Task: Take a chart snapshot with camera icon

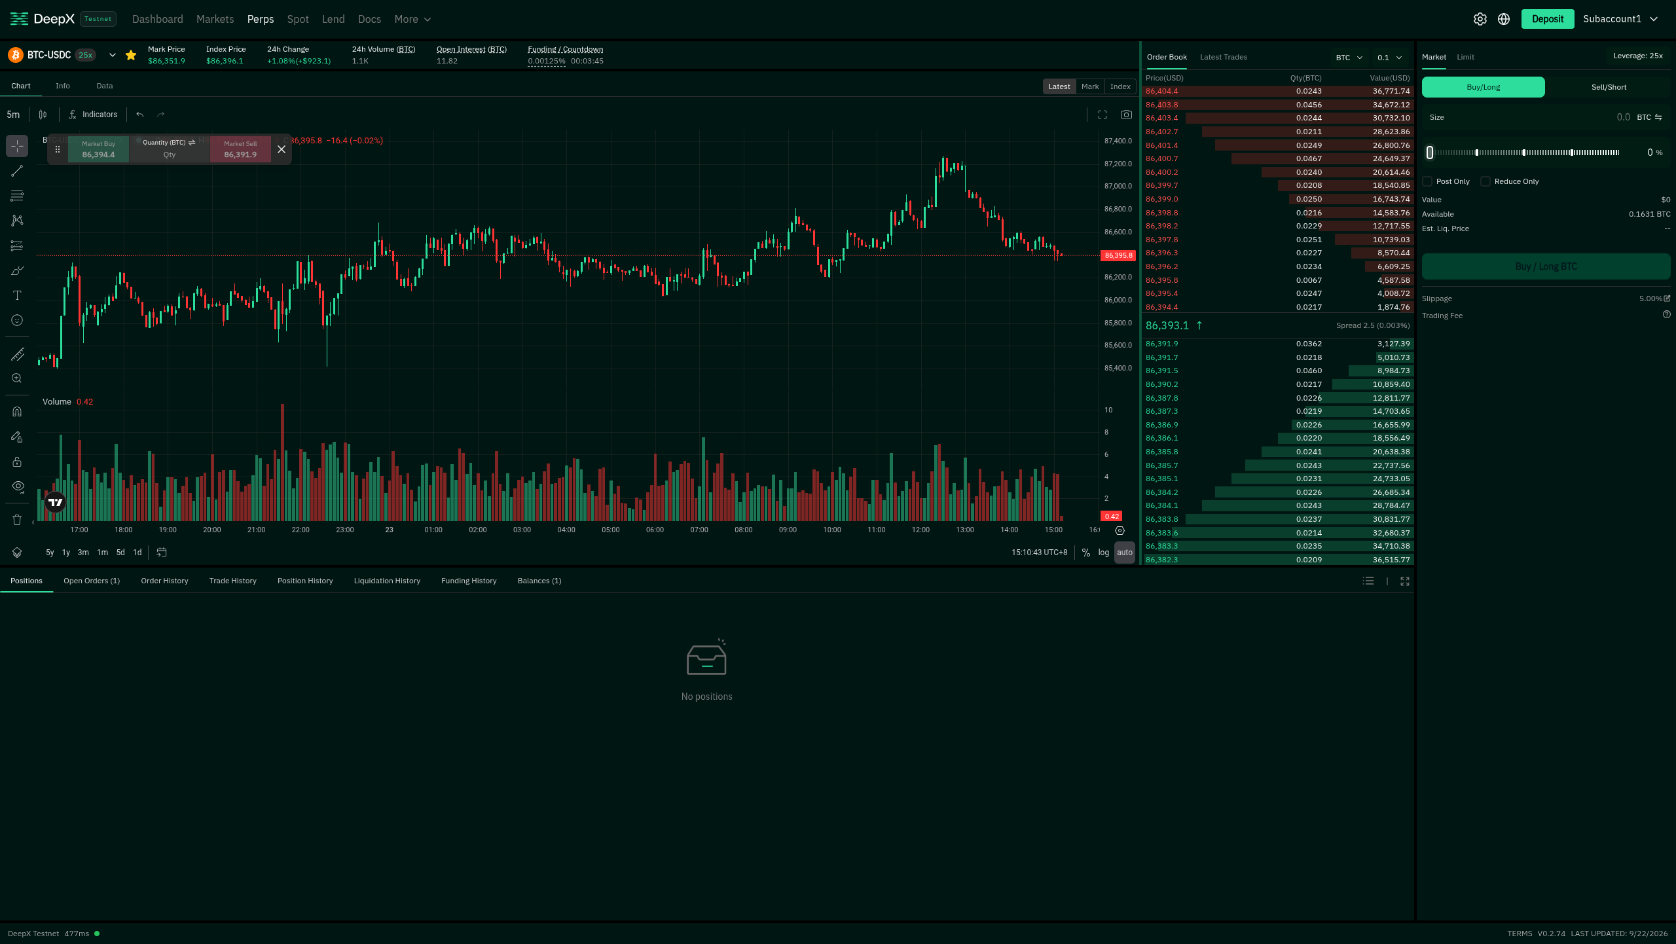Action: [x=1126, y=115]
